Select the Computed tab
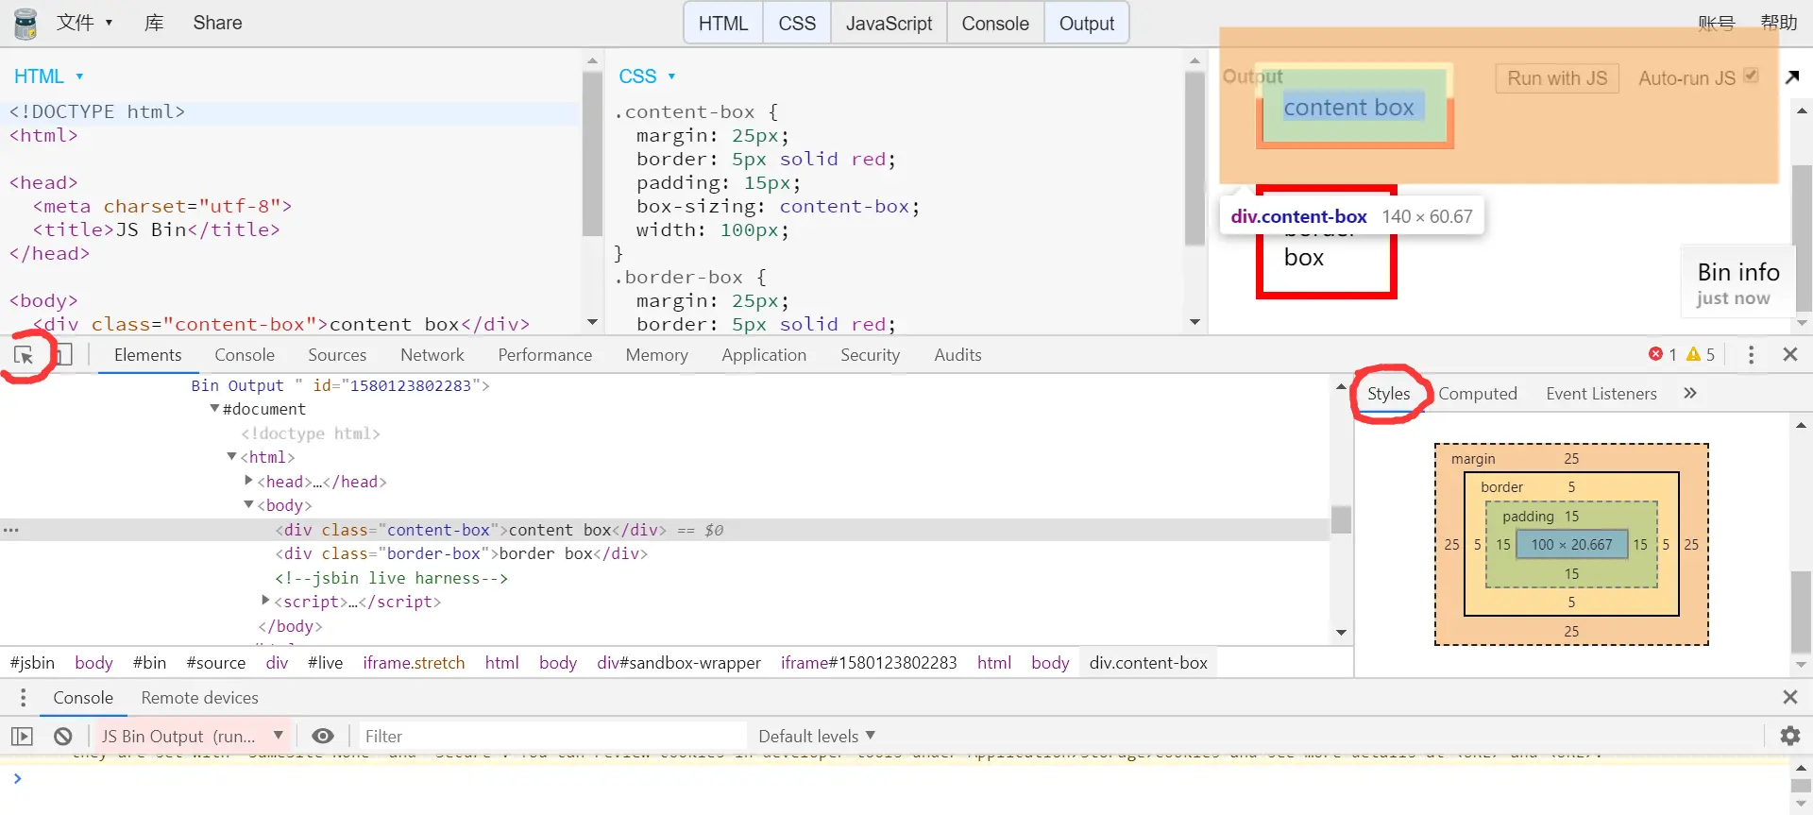 tap(1478, 394)
